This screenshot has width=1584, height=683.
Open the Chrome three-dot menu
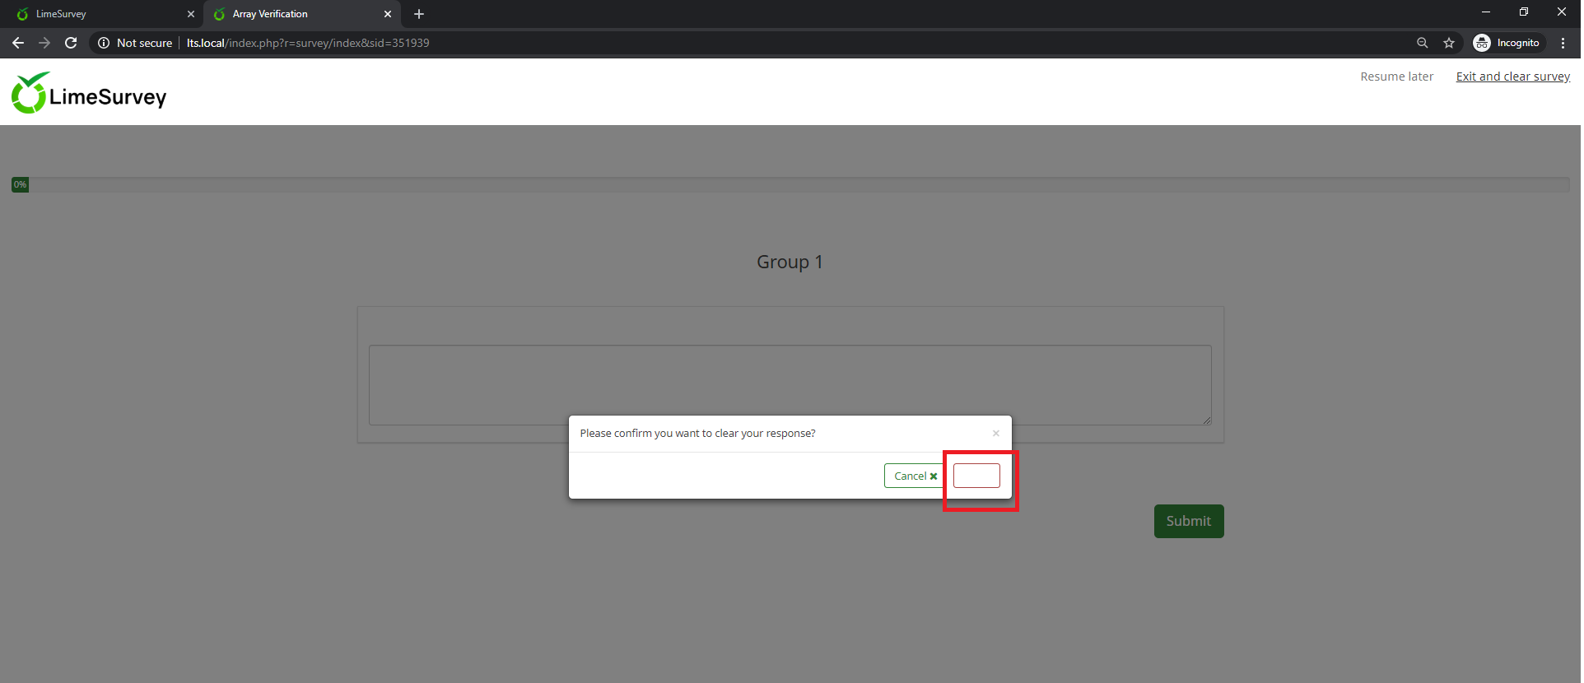tap(1563, 43)
